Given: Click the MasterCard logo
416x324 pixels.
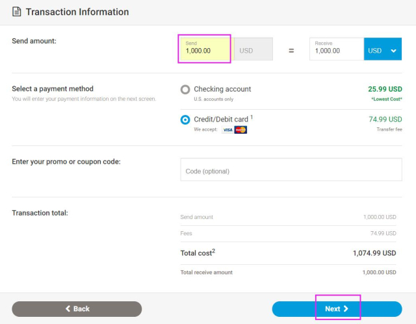Looking at the screenshot, I should coord(240,130).
